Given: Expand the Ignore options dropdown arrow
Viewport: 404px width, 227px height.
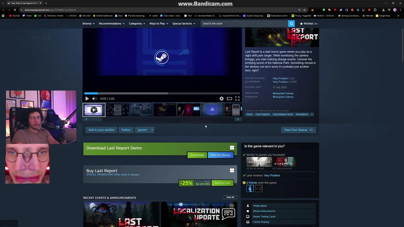Looking at the screenshot, I should 152,130.
